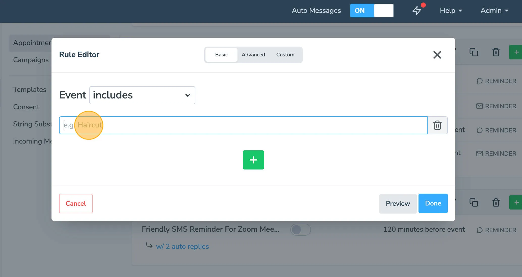Duplicate the top auto message rule
Viewport: 522px width, 277px height.
tap(474, 52)
